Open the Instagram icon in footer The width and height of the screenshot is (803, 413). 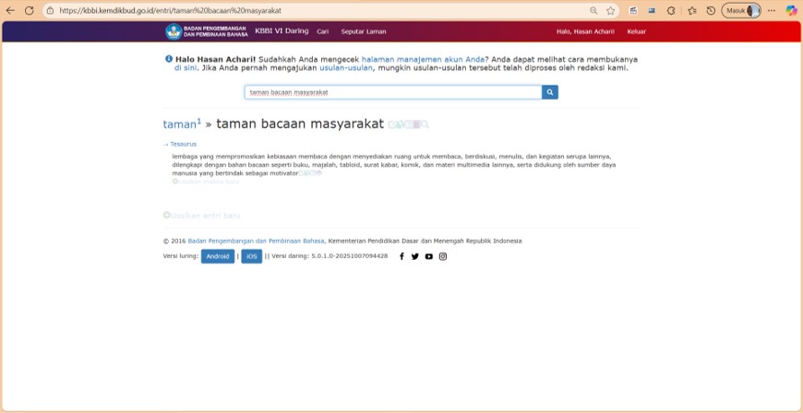coord(442,256)
